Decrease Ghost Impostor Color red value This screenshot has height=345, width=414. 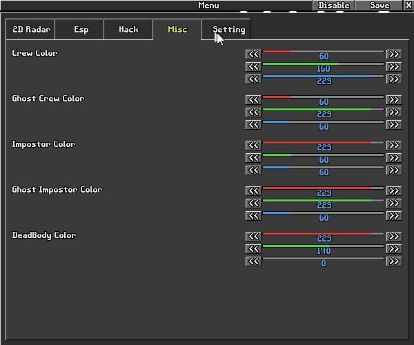253,191
